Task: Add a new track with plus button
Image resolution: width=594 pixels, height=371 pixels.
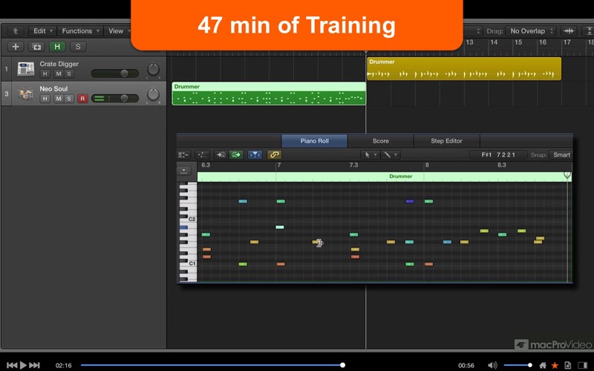Action: tap(16, 47)
